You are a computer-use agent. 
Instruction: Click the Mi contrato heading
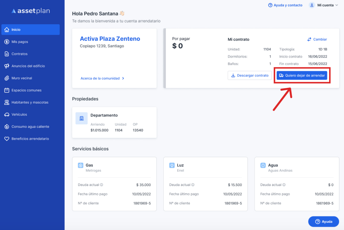pos(238,39)
